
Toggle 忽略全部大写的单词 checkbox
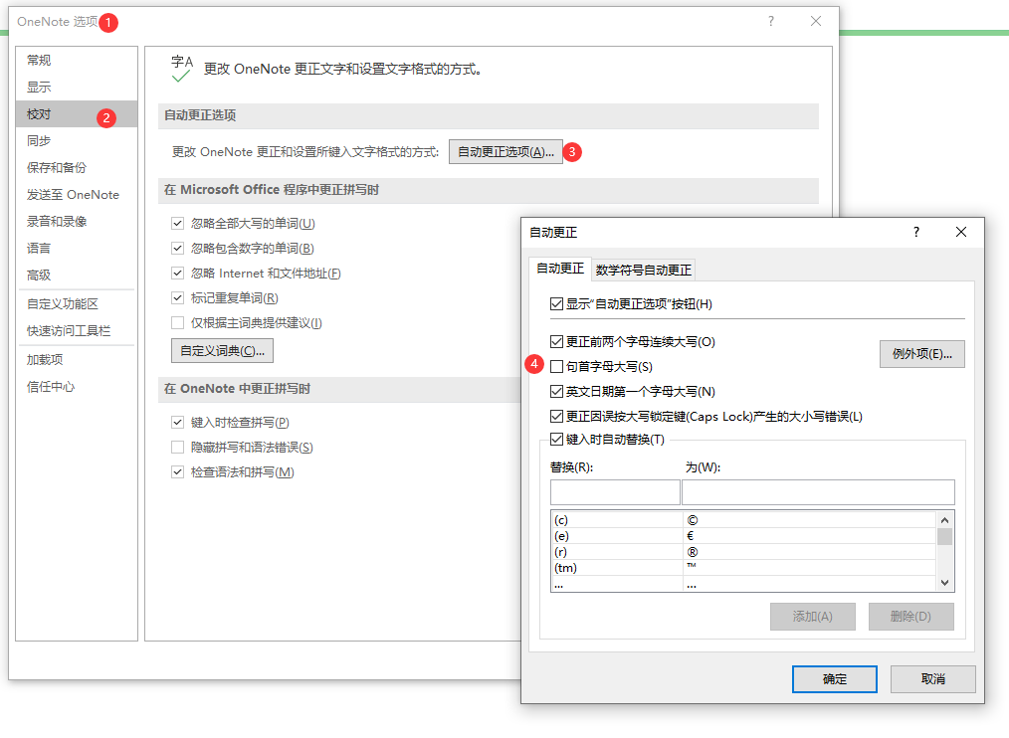[x=177, y=224]
